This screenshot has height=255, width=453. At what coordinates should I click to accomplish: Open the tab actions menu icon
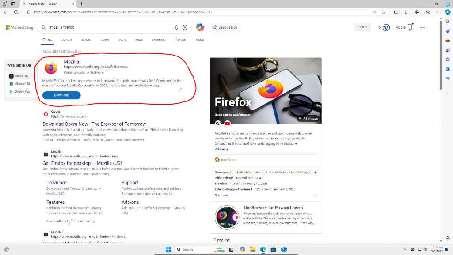point(13,4)
